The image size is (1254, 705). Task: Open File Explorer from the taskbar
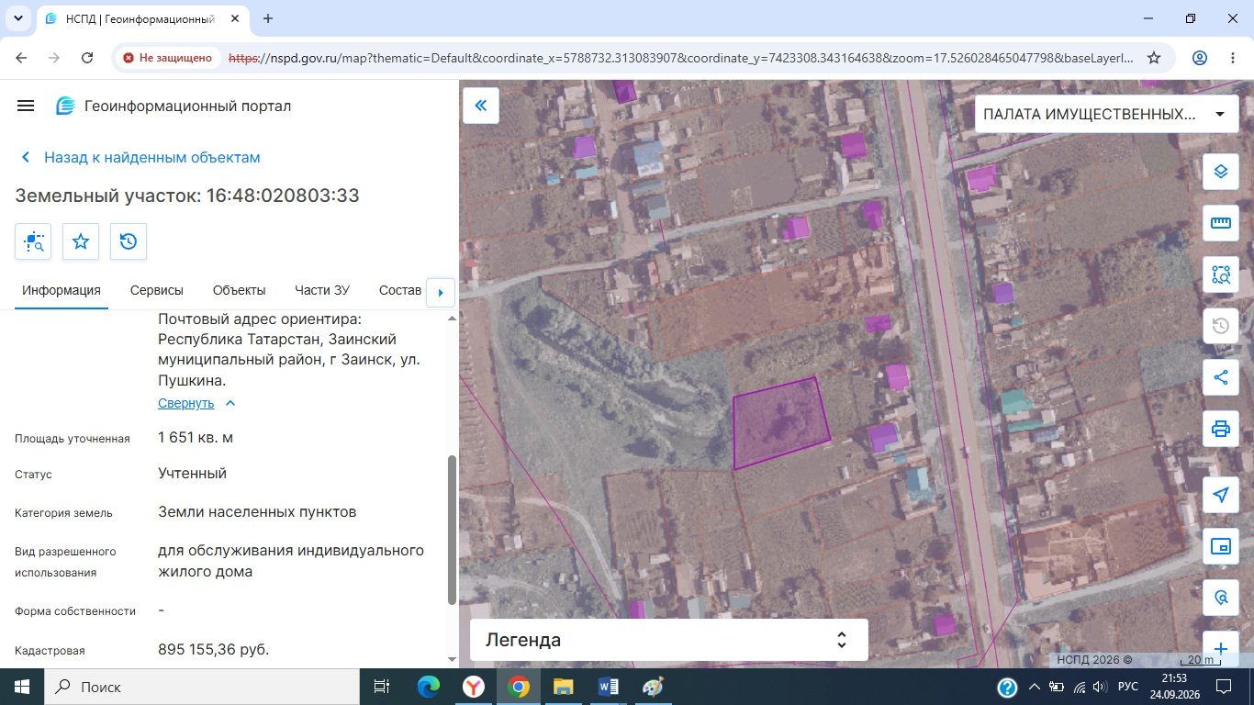click(x=563, y=687)
